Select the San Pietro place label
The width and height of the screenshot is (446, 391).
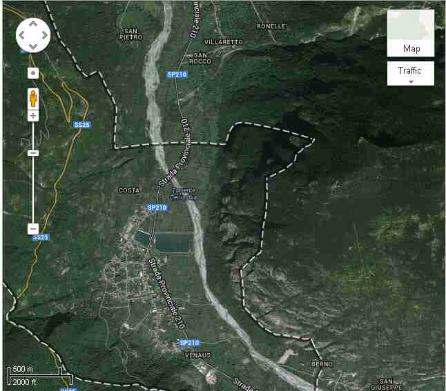coord(131,34)
